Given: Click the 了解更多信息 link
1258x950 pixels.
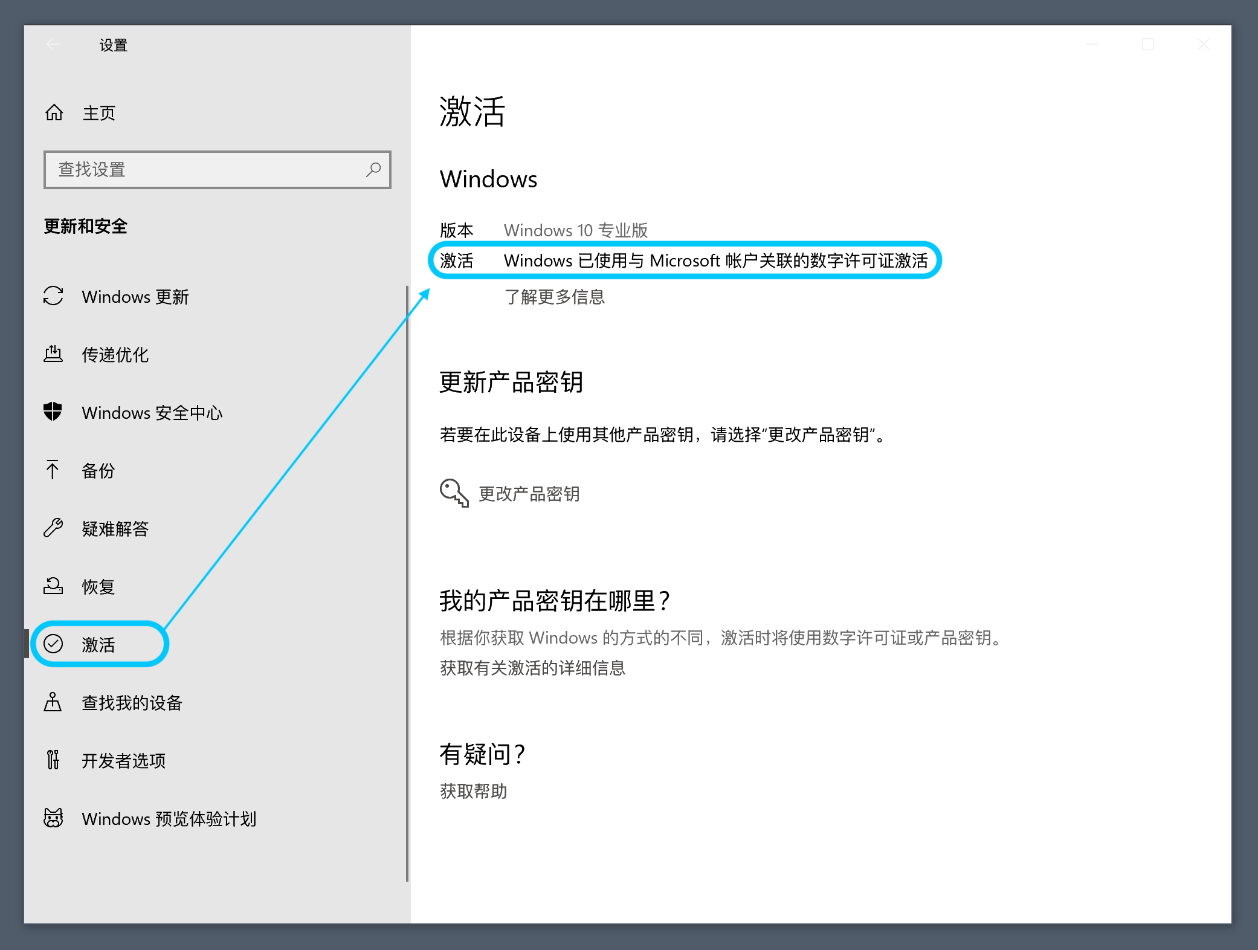Looking at the screenshot, I should [555, 297].
